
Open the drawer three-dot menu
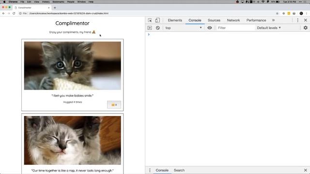tap(150, 170)
